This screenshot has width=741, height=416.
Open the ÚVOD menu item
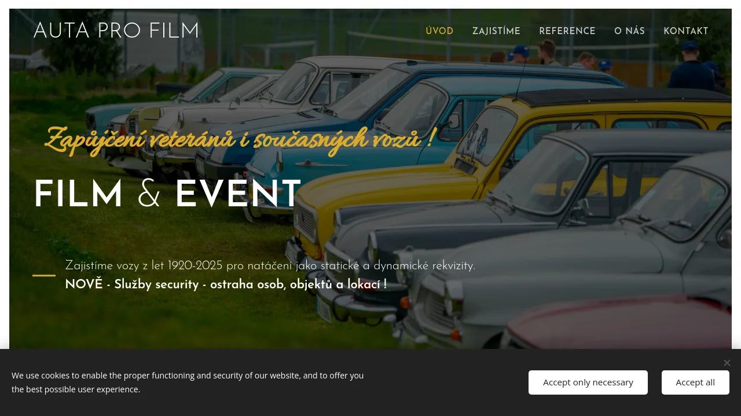coord(439,31)
